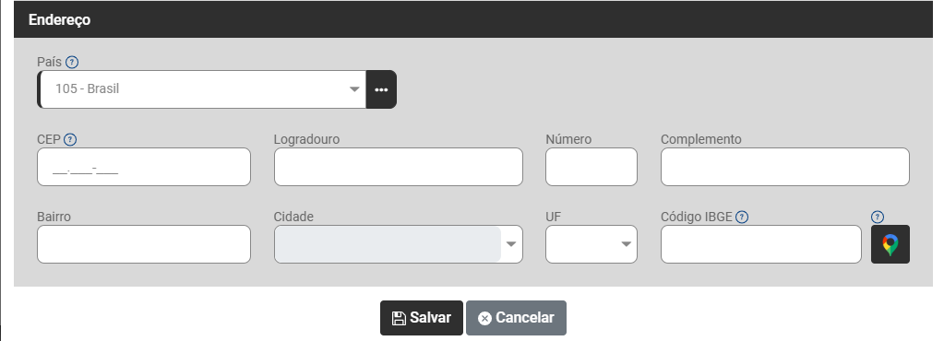Open the Google Maps location pin button

coord(890,244)
